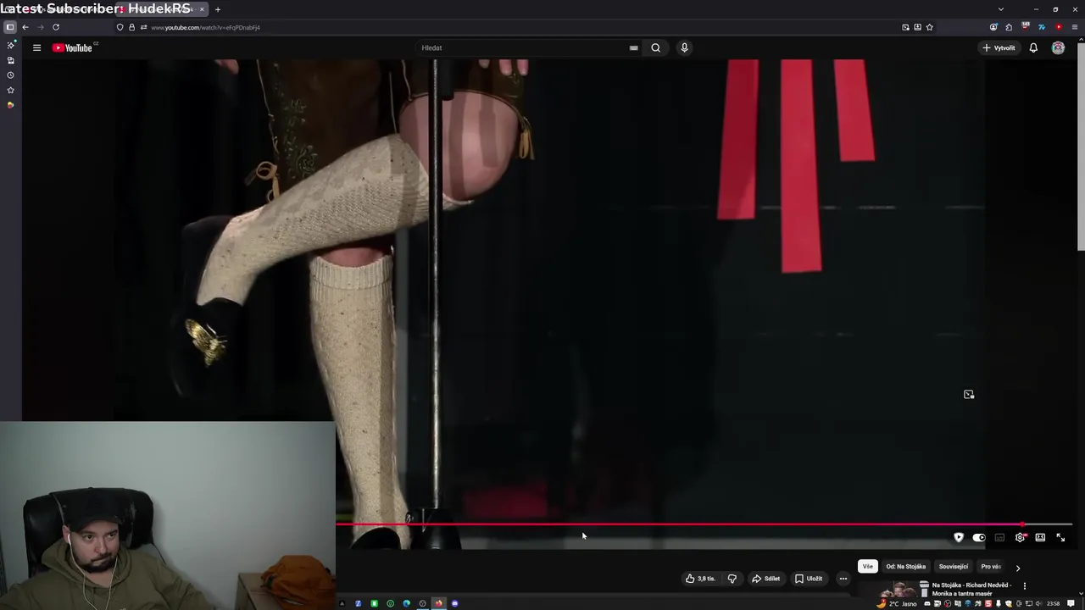The image size is (1085, 610).
Task: Toggle subtitles in video player
Action: 999,537
